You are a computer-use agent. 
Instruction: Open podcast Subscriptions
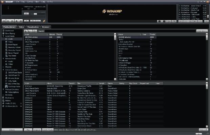coord(14,92)
